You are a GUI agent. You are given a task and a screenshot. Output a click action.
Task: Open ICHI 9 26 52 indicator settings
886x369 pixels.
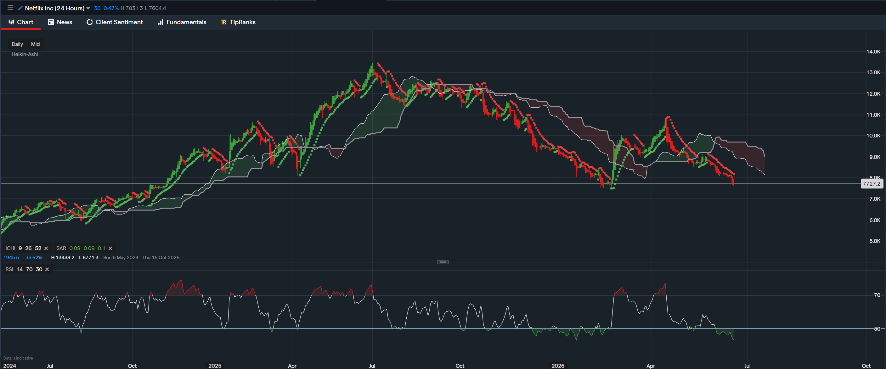click(x=23, y=248)
